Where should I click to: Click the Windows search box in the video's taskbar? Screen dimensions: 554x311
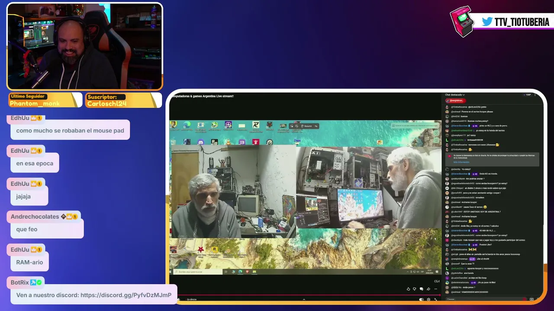click(197, 272)
